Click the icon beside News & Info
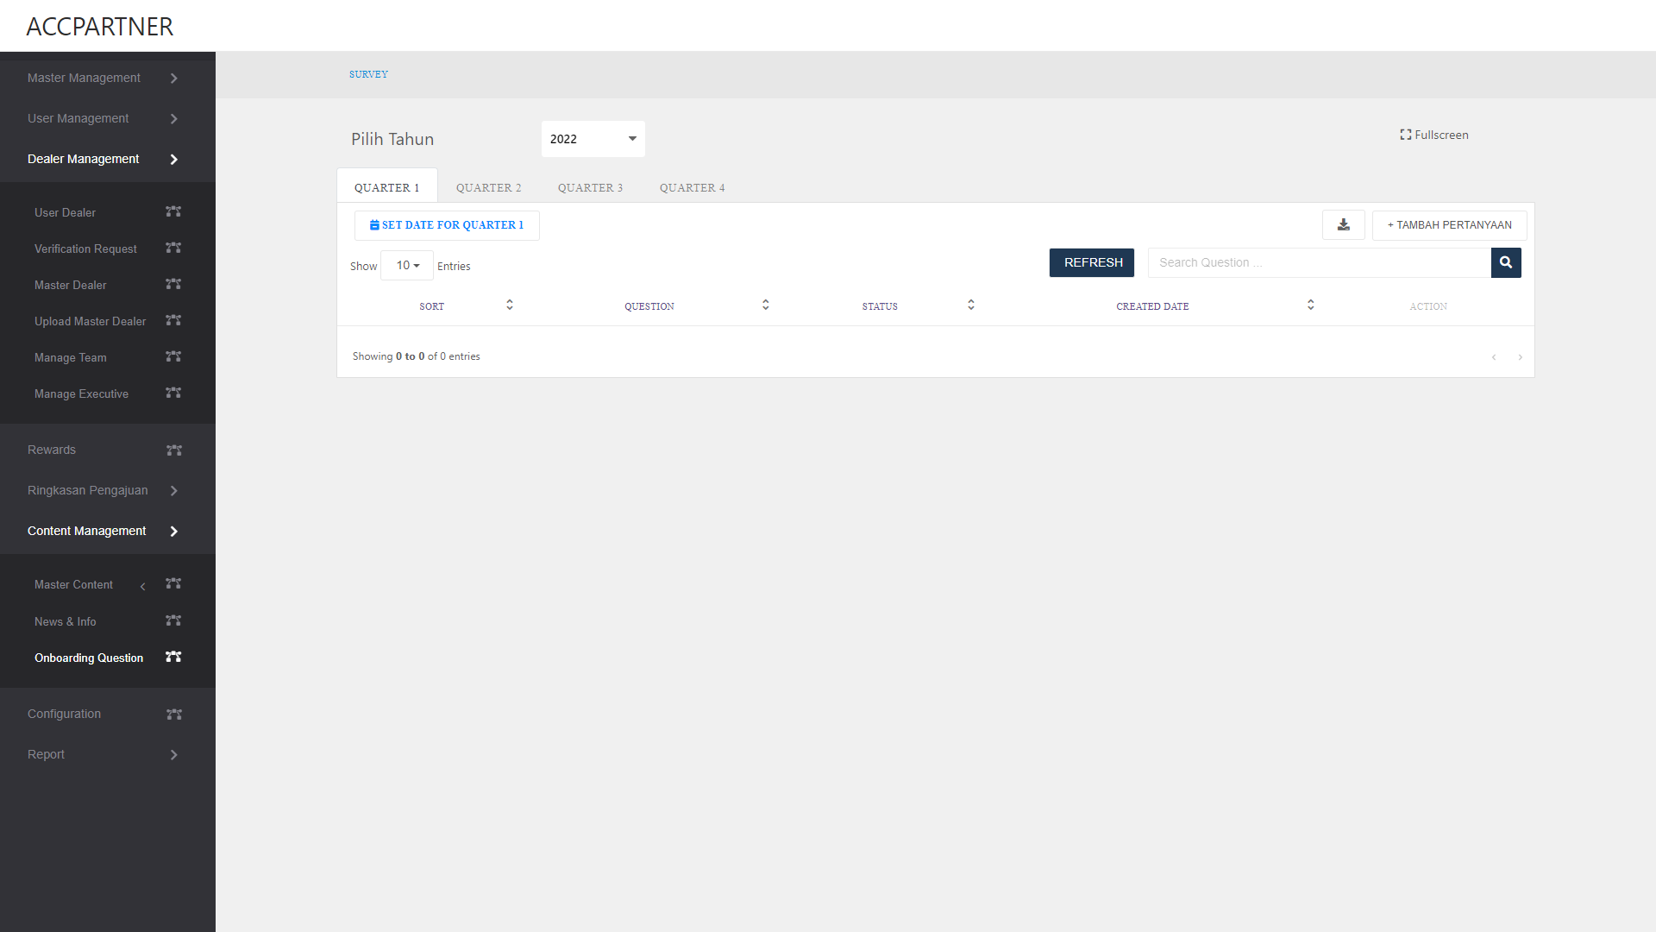The height and width of the screenshot is (932, 1656). 173,621
